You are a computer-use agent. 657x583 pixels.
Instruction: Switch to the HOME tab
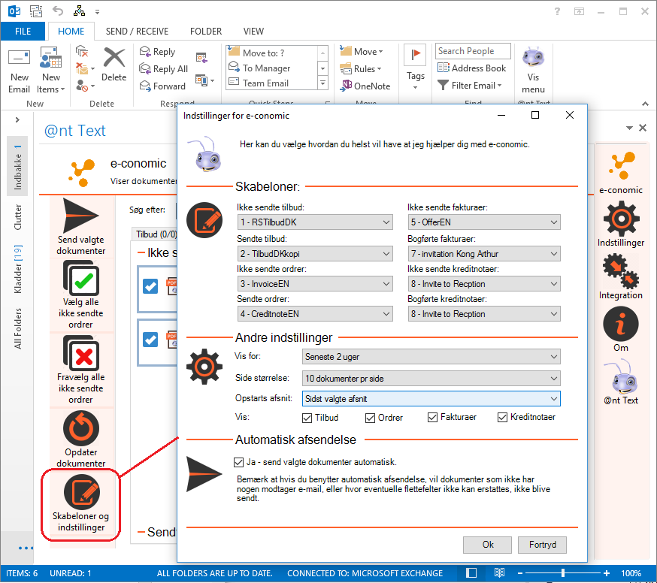point(71,31)
